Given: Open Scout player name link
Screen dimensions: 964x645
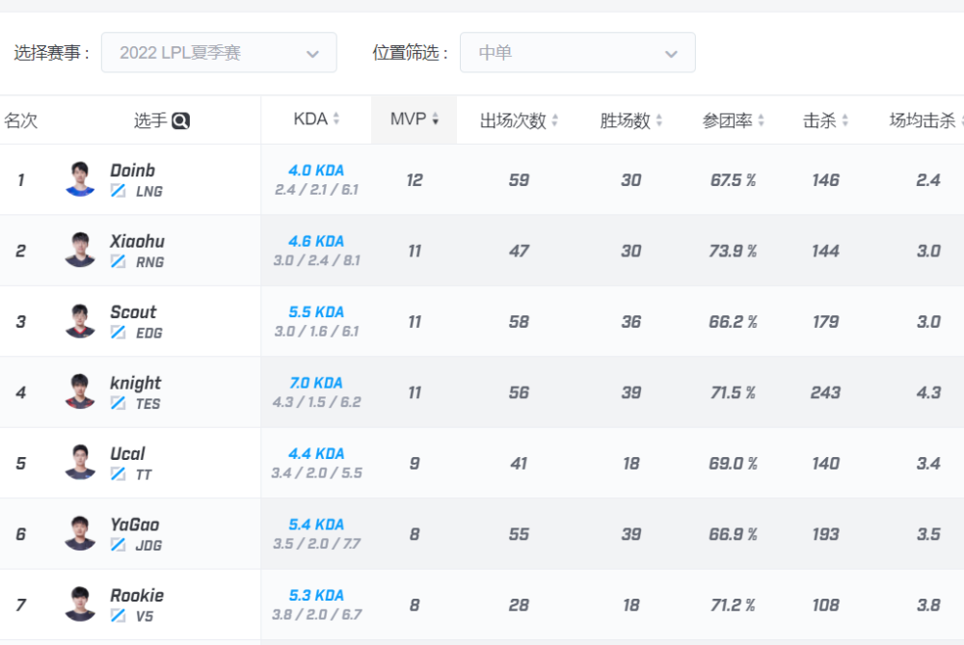Looking at the screenshot, I should pyautogui.click(x=133, y=311).
